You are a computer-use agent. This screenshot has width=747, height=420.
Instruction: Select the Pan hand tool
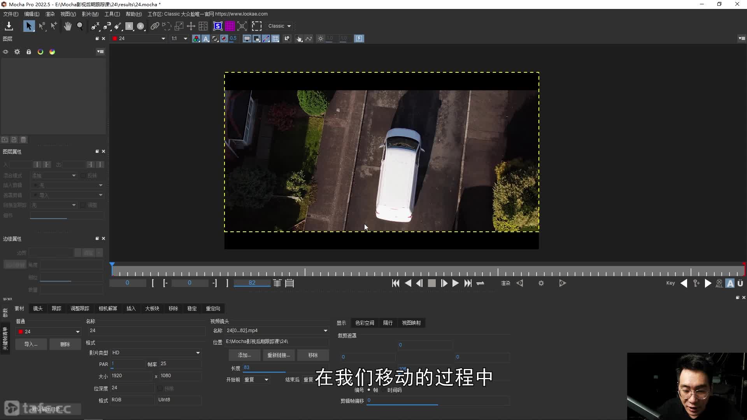(68, 26)
